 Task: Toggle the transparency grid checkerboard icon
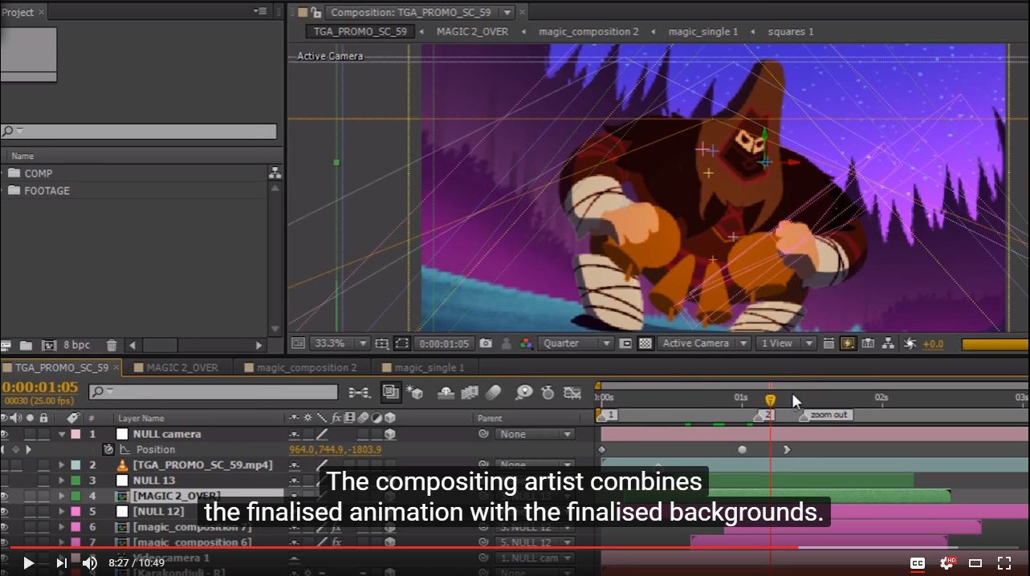[x=645, y=343]
